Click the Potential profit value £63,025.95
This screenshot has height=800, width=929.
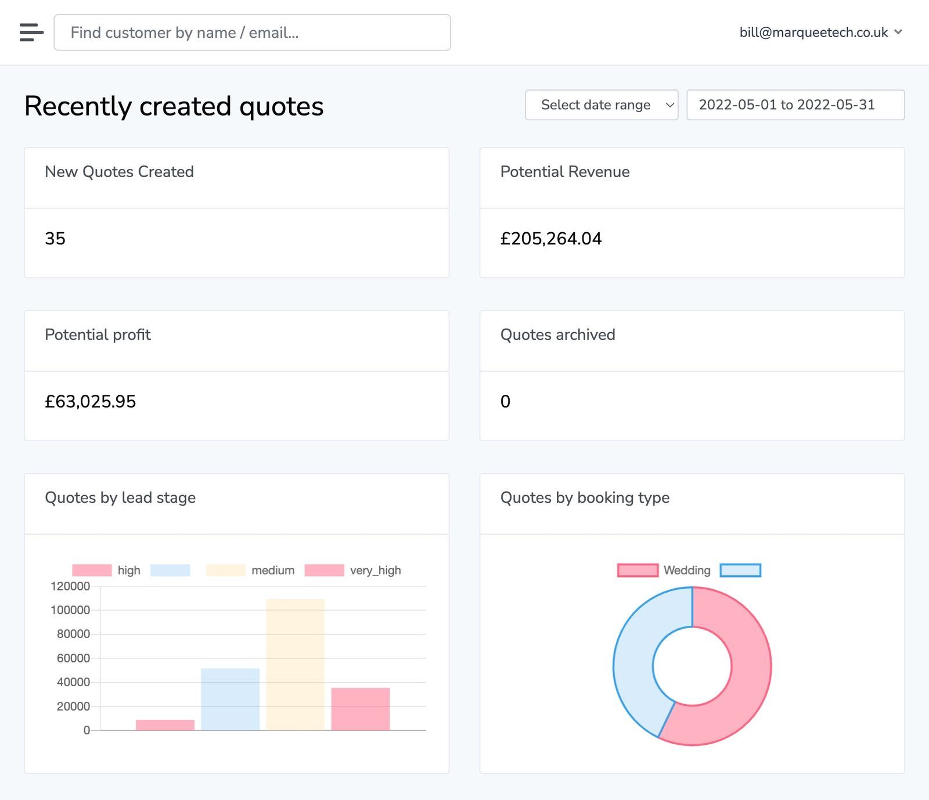pos(91,402)
